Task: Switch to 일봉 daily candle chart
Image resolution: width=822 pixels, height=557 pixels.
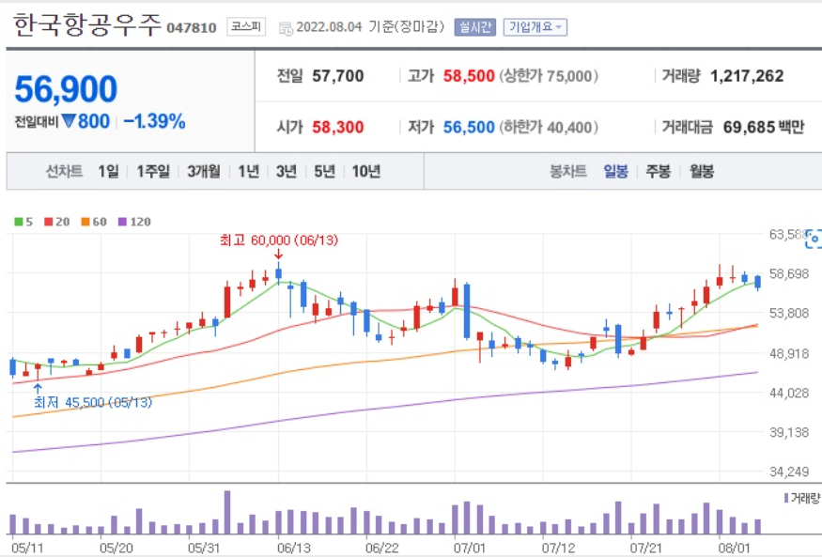Action: click(x=615, y=171)
